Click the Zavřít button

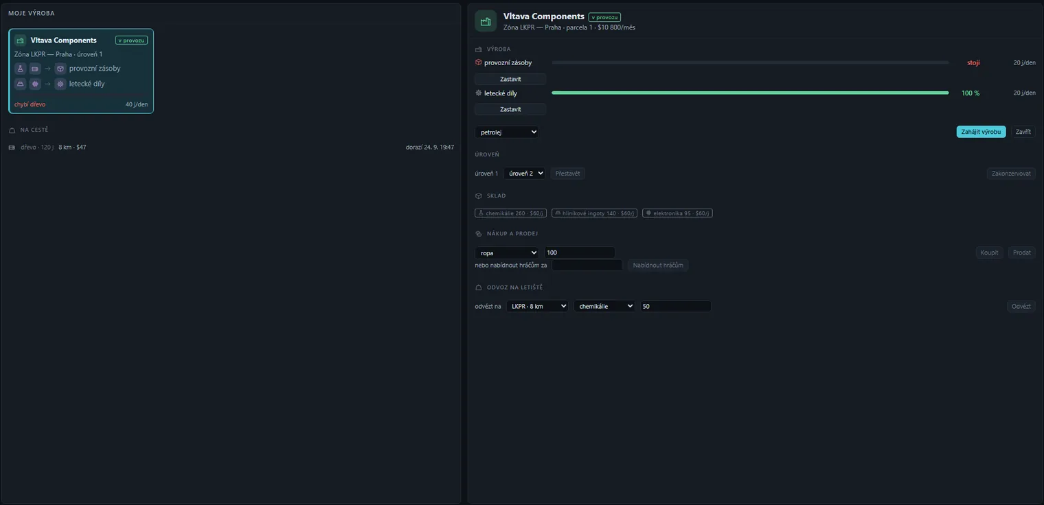click(x=1023, y=132)
